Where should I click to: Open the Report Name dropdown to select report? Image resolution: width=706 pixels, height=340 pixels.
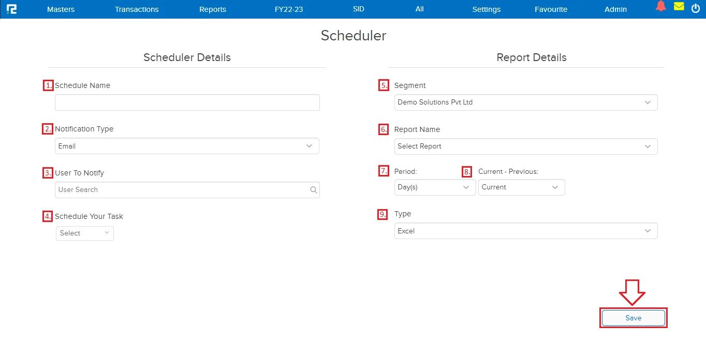click(648, 146)
